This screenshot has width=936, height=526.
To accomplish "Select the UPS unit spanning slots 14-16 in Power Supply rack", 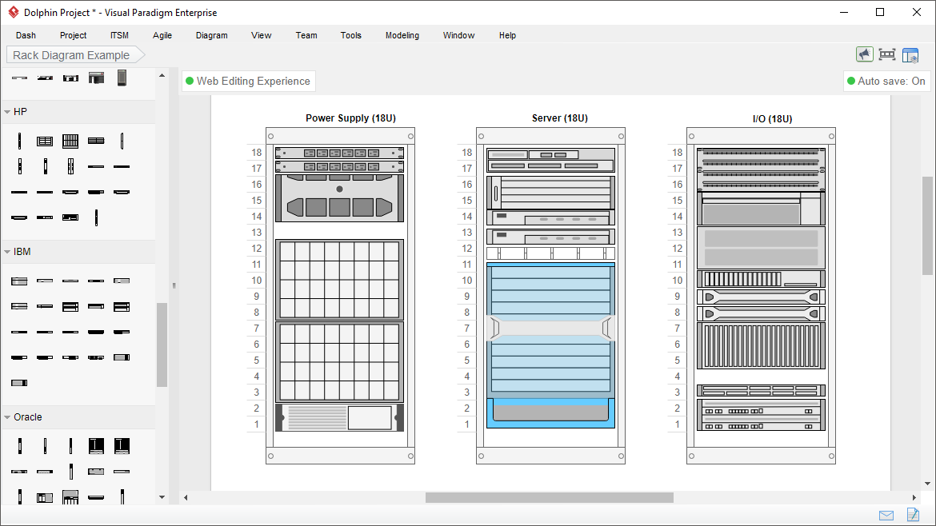I will 339,198.
